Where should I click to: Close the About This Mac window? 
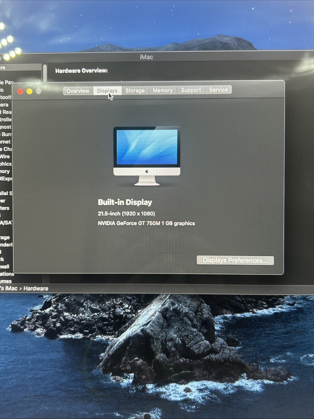click(20, 91)
